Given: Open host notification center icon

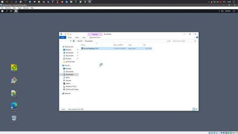Looking at the screenshot, I should coord(234,2).
